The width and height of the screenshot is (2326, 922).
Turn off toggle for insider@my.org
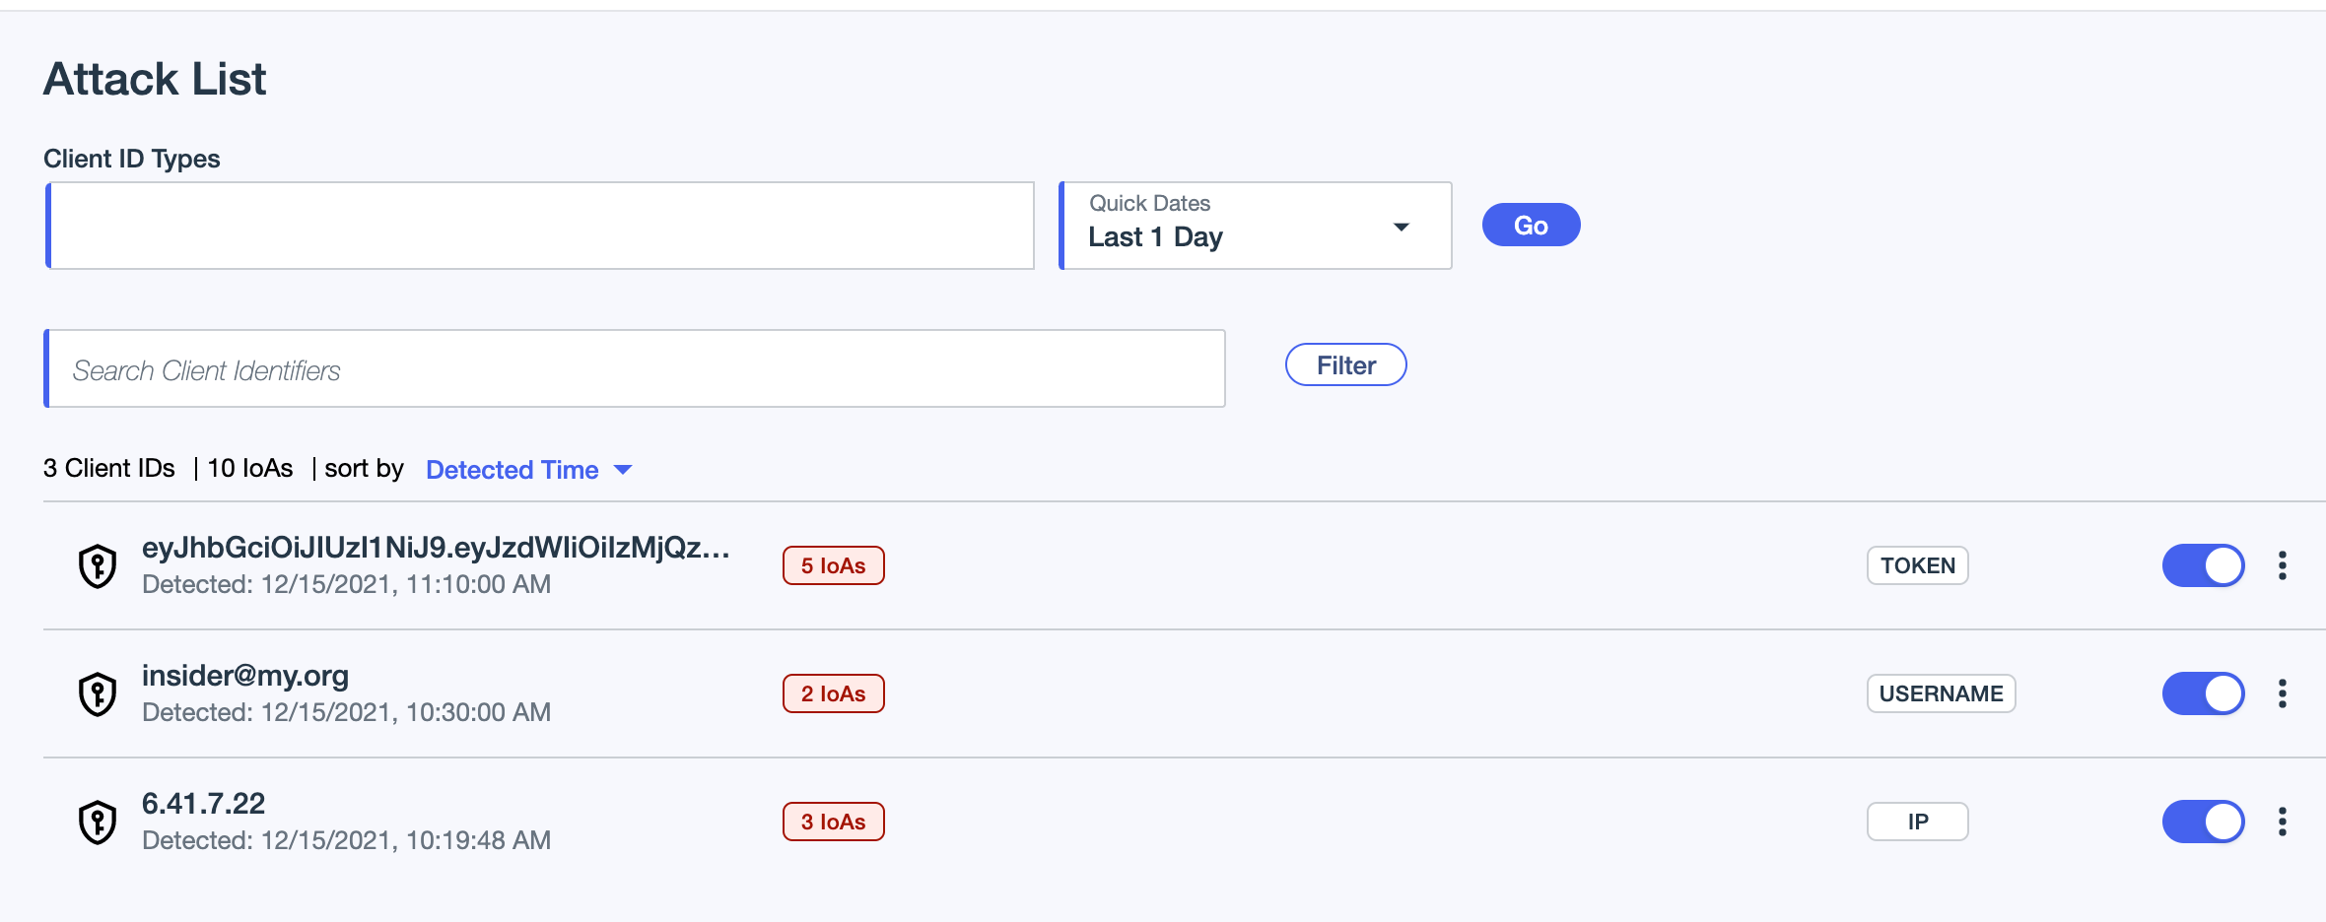pos(2203,693)
